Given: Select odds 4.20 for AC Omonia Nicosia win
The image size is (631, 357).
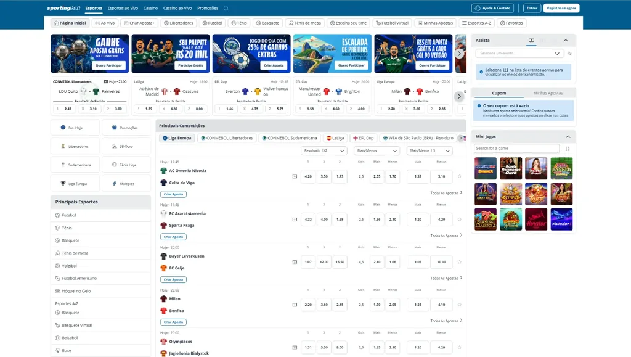Looking at the screenshot, I should (x=308, y=176).
